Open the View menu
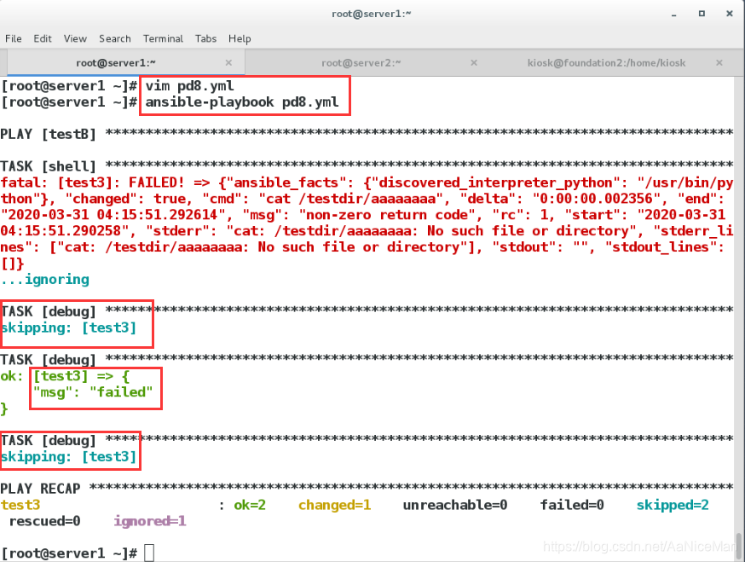Screen dimensions: 745x562 75,38
